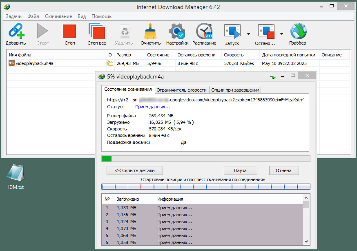Click the Отмена button
Screen dimensions: 357x251
283,170
